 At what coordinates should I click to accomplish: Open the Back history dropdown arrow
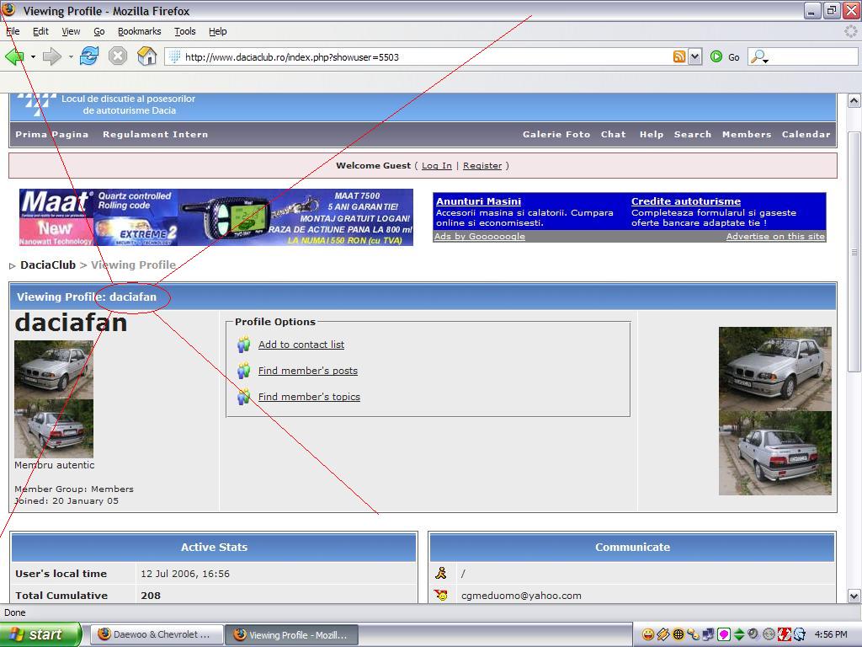pyautogui.click(x=33, y=56)
